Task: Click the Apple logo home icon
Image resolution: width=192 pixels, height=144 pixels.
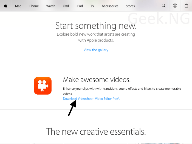Action: pyautogui.click(x=6, y=6)
